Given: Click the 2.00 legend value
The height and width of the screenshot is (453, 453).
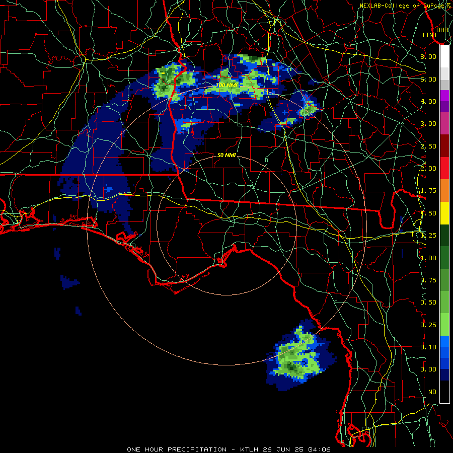Looking at the screenshot, I should (428, 169).
